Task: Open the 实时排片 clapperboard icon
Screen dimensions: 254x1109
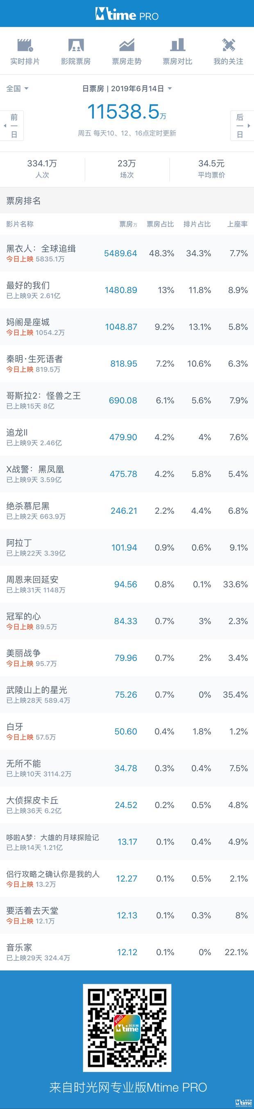Action: [x=25, y=45]
